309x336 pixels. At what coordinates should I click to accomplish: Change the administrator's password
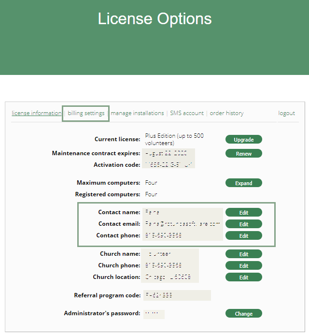point(243,314)
